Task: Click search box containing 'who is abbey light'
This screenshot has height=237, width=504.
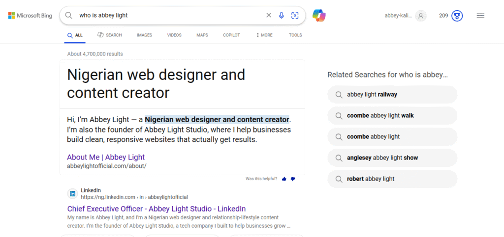Action: 182,15
